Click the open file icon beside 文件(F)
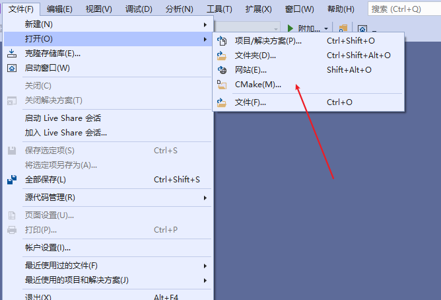This screenshot has width=441, height=300. coord(222,102)
